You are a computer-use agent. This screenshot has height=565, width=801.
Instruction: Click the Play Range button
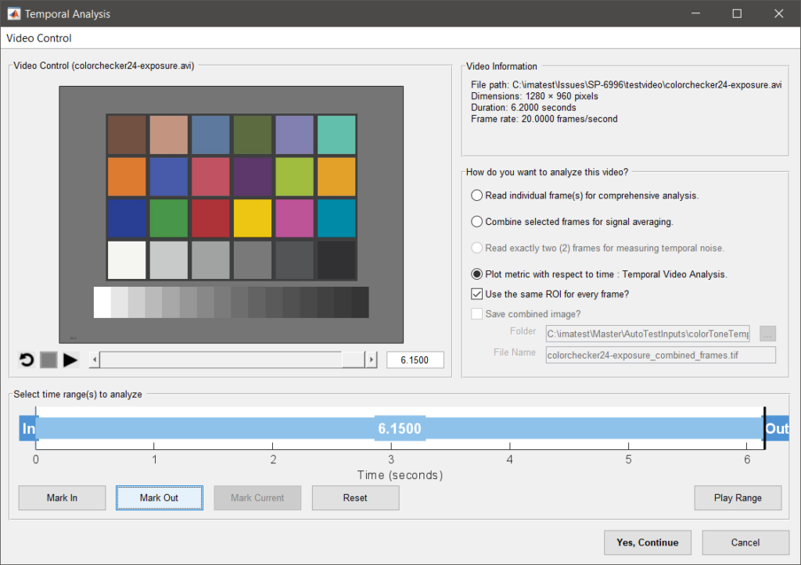[738, 498]
